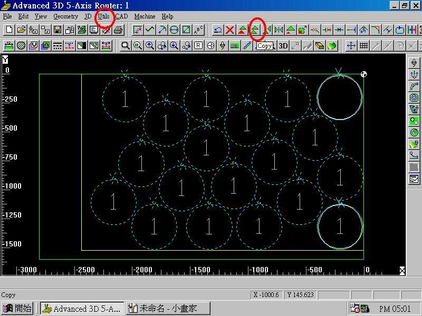This screenshot has width=422, height=316.
Task: Click the dashed line styles icon
Action: coord(57,46)
